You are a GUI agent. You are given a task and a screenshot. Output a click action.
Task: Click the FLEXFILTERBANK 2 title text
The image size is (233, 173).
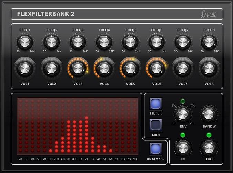(45, 14)
